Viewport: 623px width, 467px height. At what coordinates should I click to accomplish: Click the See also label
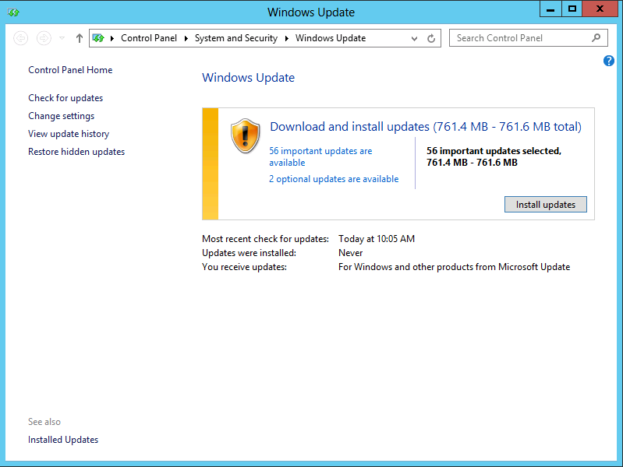click(44, 422)
